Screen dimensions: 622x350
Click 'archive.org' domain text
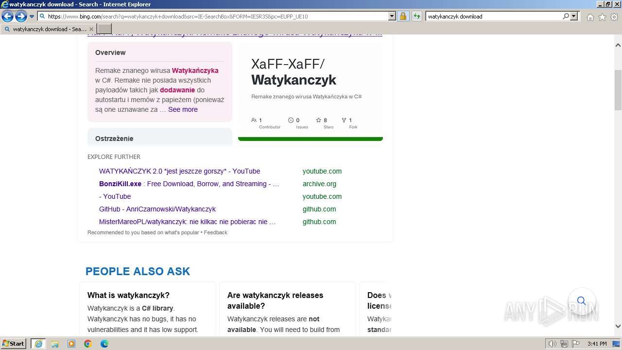pyautogui.click(x=319, y=184)
